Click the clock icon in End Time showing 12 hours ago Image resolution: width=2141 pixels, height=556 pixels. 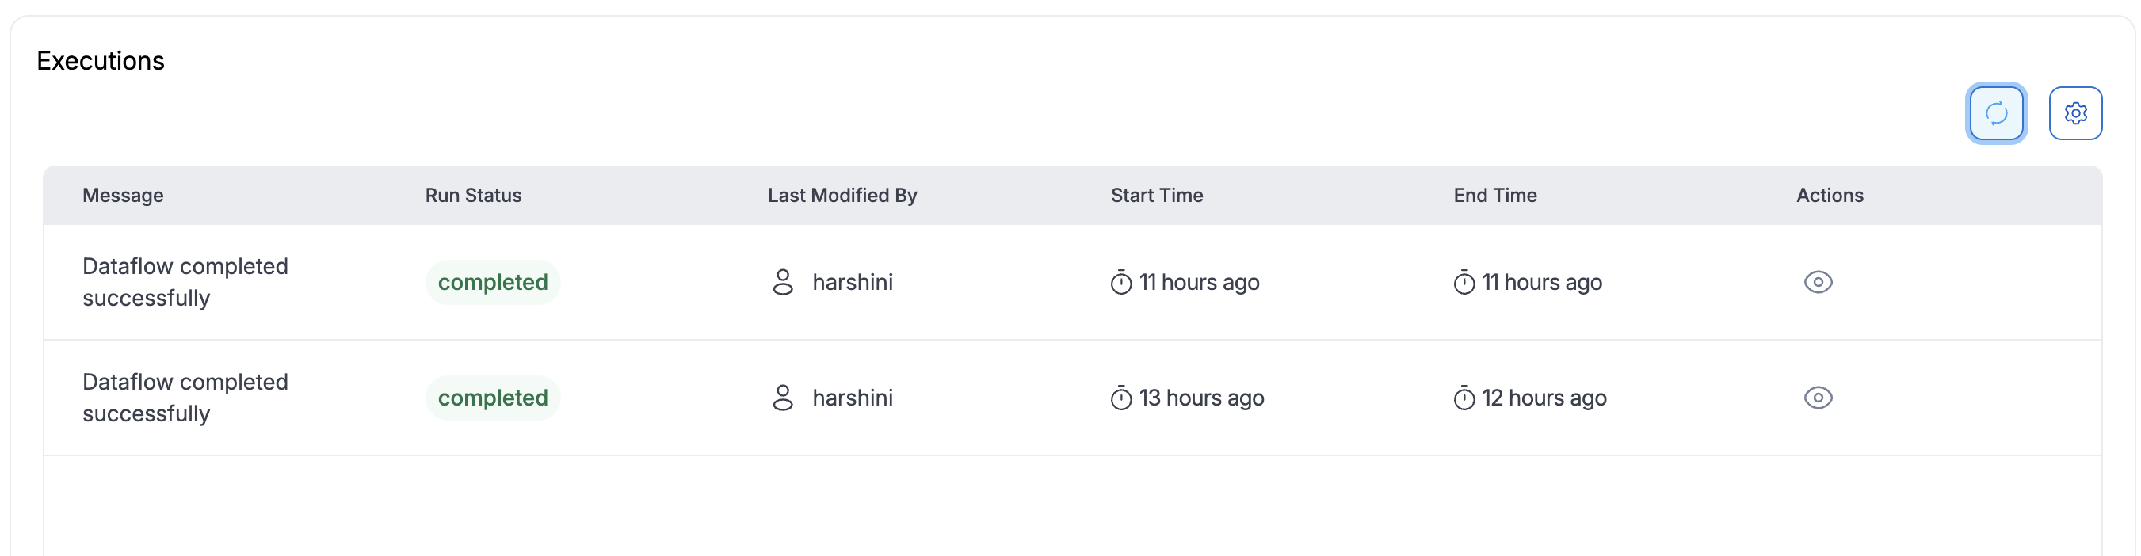point(1465,398)
